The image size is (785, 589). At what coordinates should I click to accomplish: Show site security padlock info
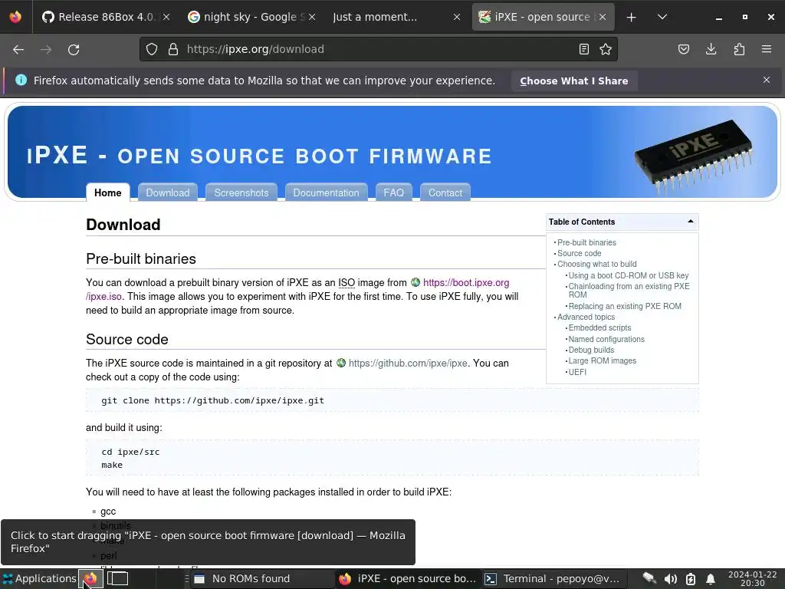pyautogui.click(x=173, y=49)
